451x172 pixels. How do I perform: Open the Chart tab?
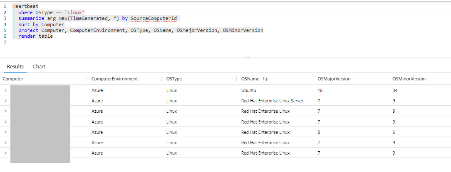tap(39, 66)
